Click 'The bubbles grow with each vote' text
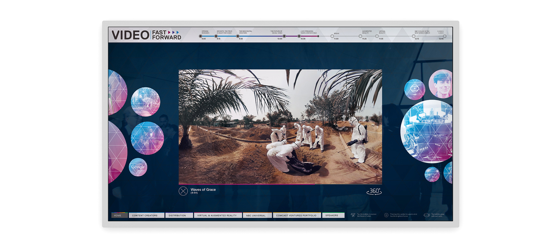This screenshot has width=560, height=249. [x=438, y=215]
